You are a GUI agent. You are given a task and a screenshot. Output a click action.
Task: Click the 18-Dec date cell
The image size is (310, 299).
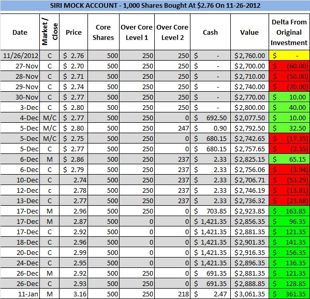(20, 242)
